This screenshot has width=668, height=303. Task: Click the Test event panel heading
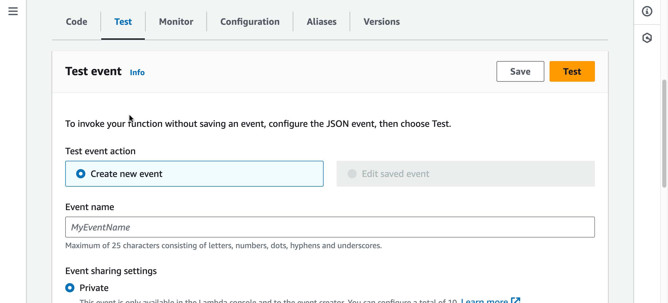[93, 71]
